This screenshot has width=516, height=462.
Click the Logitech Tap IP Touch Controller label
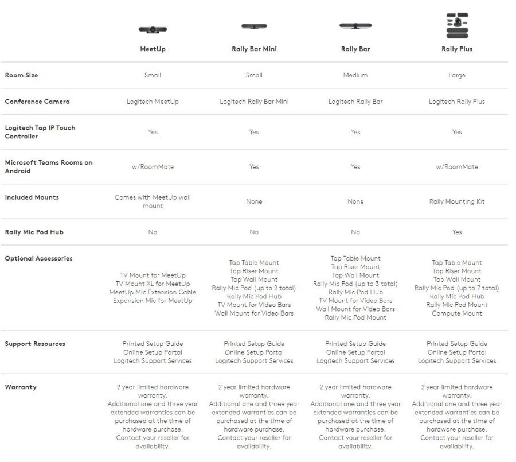40,132
